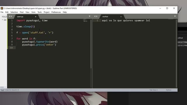187x105 pixels.
Task: Open the Find menu
Action: (x=22, y=12)
